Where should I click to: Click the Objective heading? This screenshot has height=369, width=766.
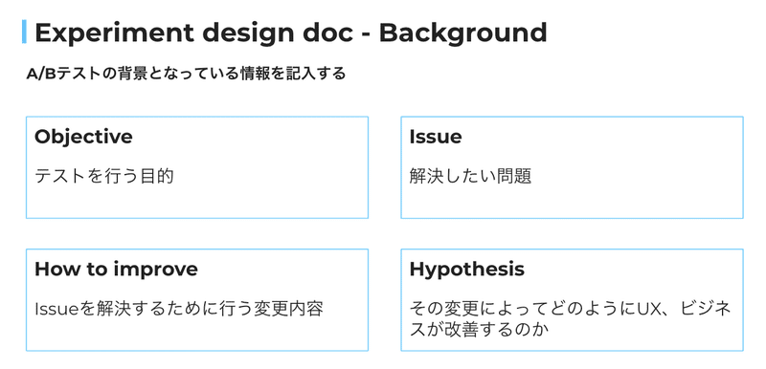(83, 137)
